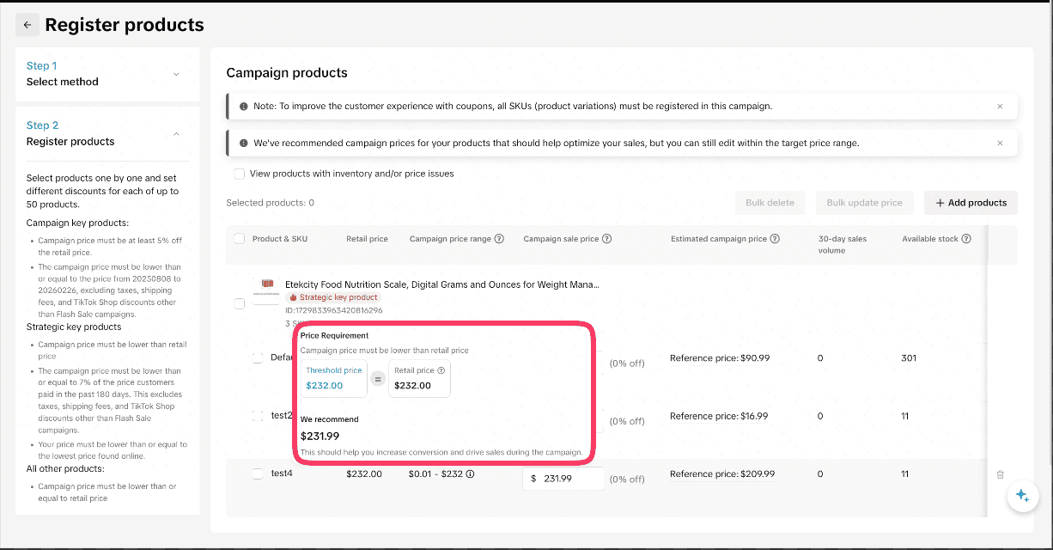Screen dimensions: 1053x550
Task: Open the AI assistant sparkle button
Action: [x=1022, y=496]
